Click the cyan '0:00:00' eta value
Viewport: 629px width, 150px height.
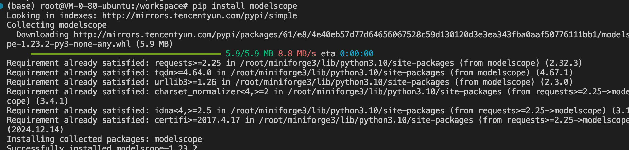click(357, 54)
